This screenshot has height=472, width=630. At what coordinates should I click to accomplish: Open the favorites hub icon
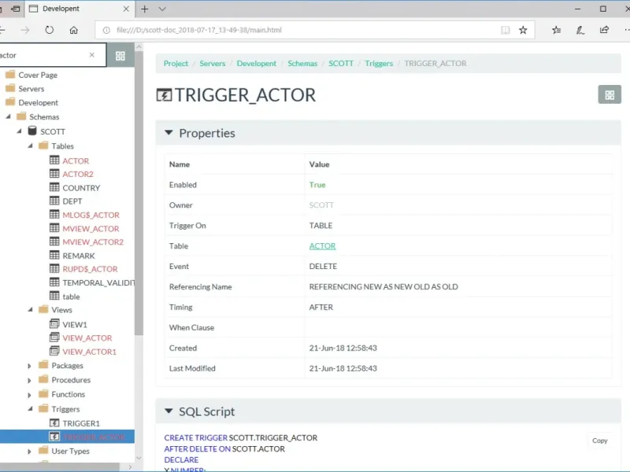click(557, 30)
